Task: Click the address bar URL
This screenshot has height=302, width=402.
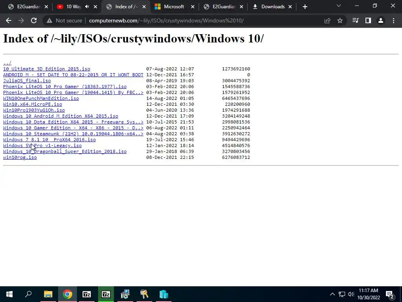Action: coord(166,20)
